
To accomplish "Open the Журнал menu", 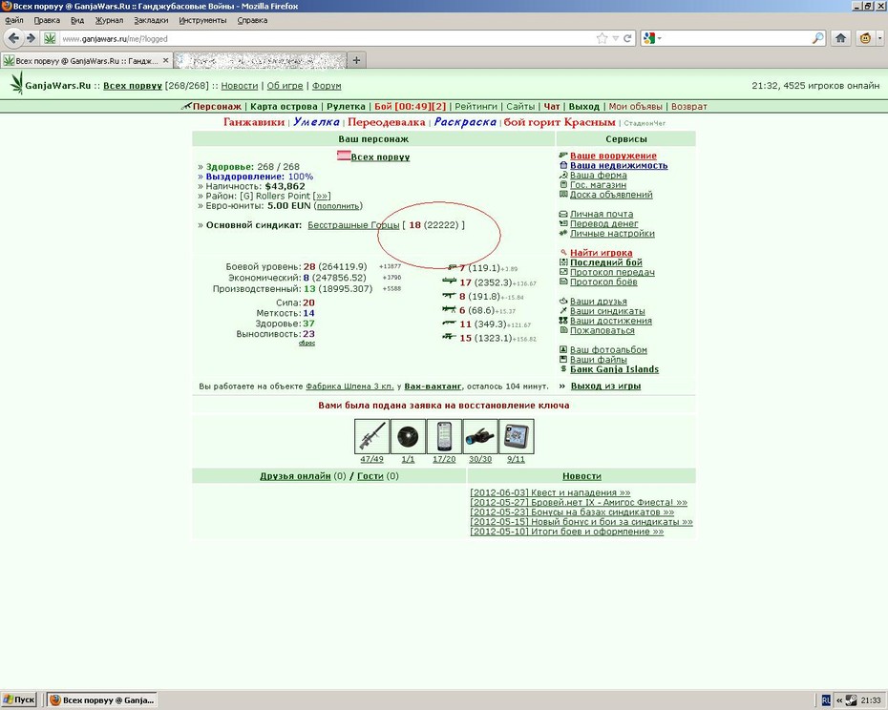I will pos(109,20).
